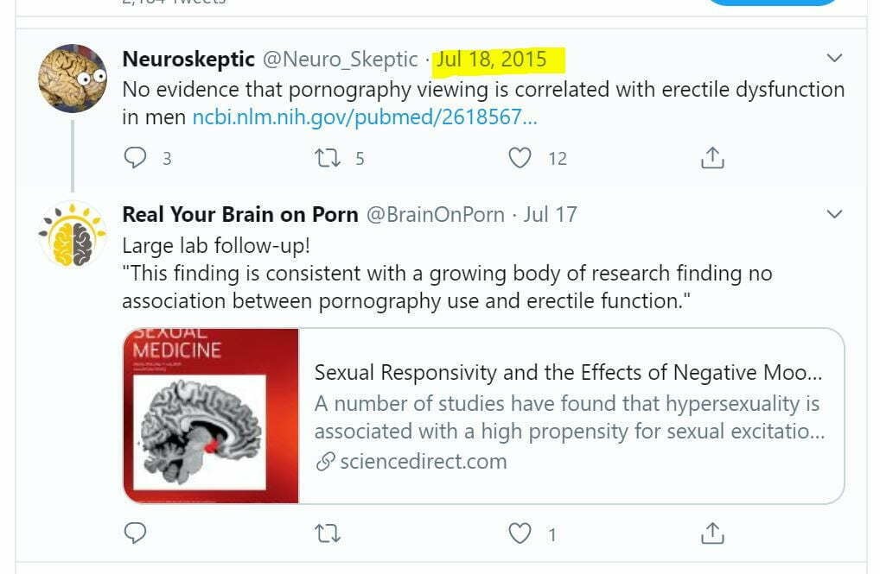The image size is (880, 574).
Task: Open the ncbi.nlm.nih.gov pubmed link
Action: 365,117
